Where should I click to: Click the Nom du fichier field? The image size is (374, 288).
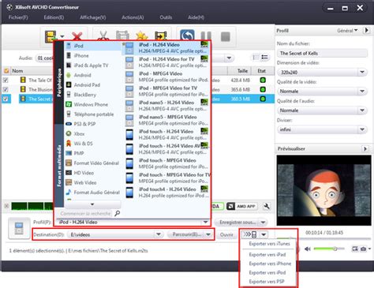click(323, 53)
